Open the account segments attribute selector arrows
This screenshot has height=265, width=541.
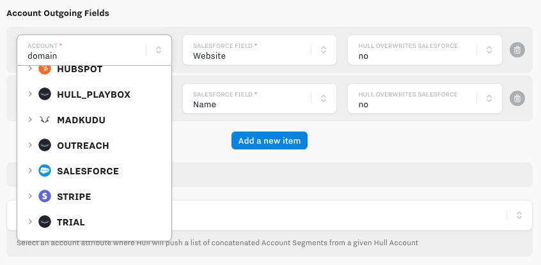(x=519, y=215)
